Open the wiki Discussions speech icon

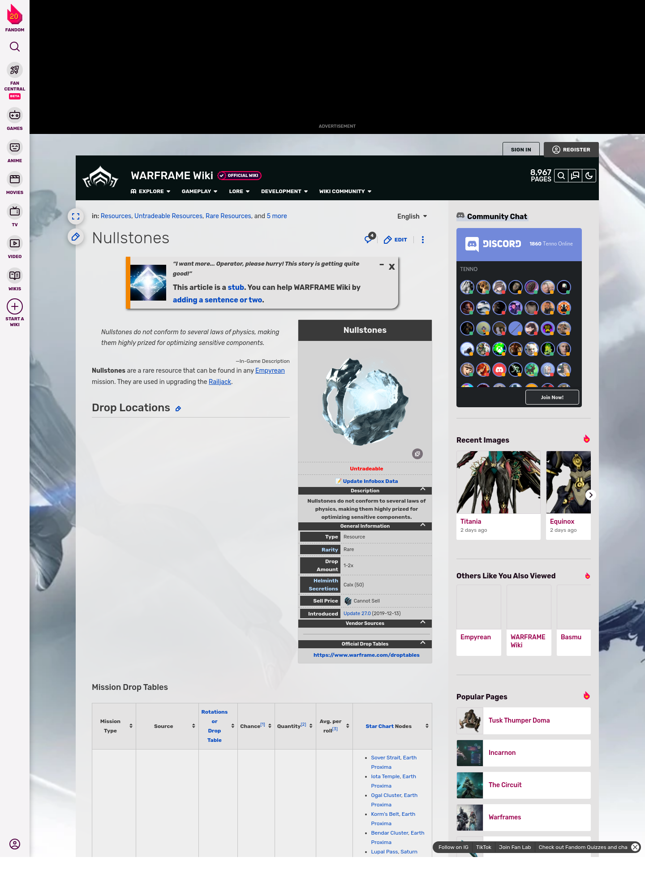pos(575,176)
